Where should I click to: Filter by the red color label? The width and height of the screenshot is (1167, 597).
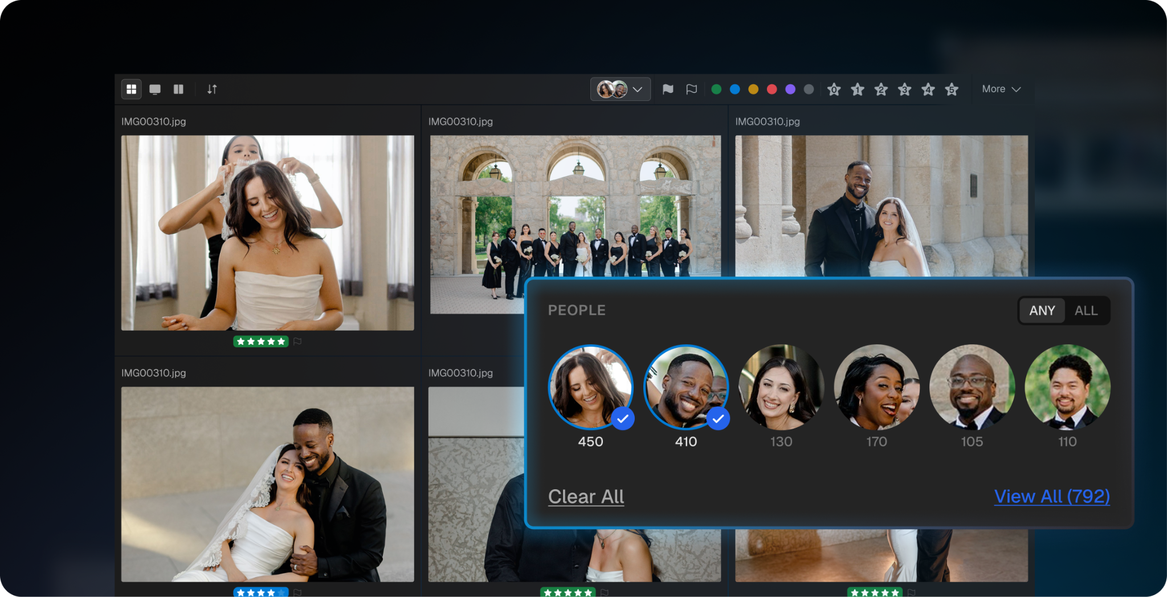click(x=772, y=89)
